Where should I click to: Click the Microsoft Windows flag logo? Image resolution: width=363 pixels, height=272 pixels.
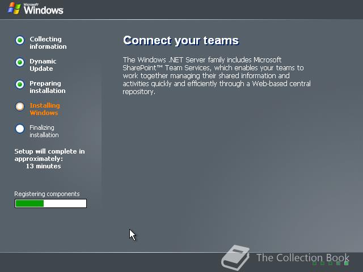click(14, 8)
